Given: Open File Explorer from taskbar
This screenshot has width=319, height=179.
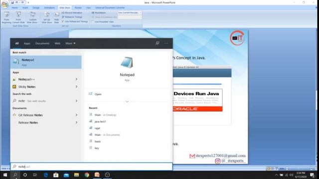Looking at the screenshot, I should 76,175.
